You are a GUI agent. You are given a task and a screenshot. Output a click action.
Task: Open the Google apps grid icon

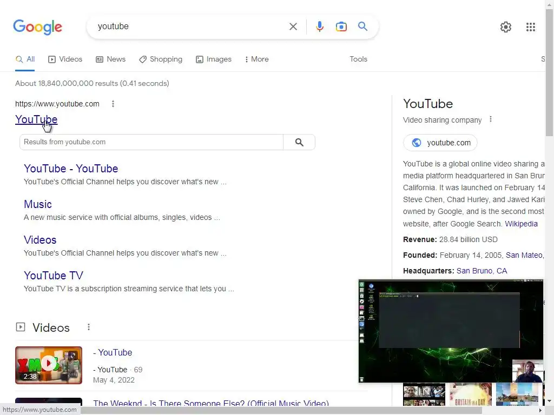tap(530, 27)
